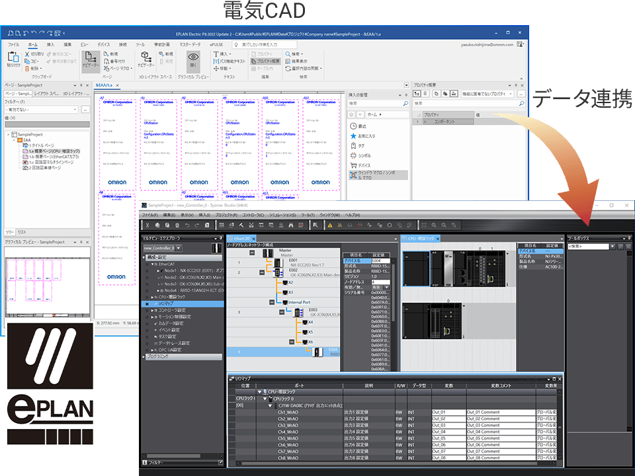The width and height of the screenshot is (635, 476).
Task: Open the new_Controller_0 dropdown
Action: [179, 248]
